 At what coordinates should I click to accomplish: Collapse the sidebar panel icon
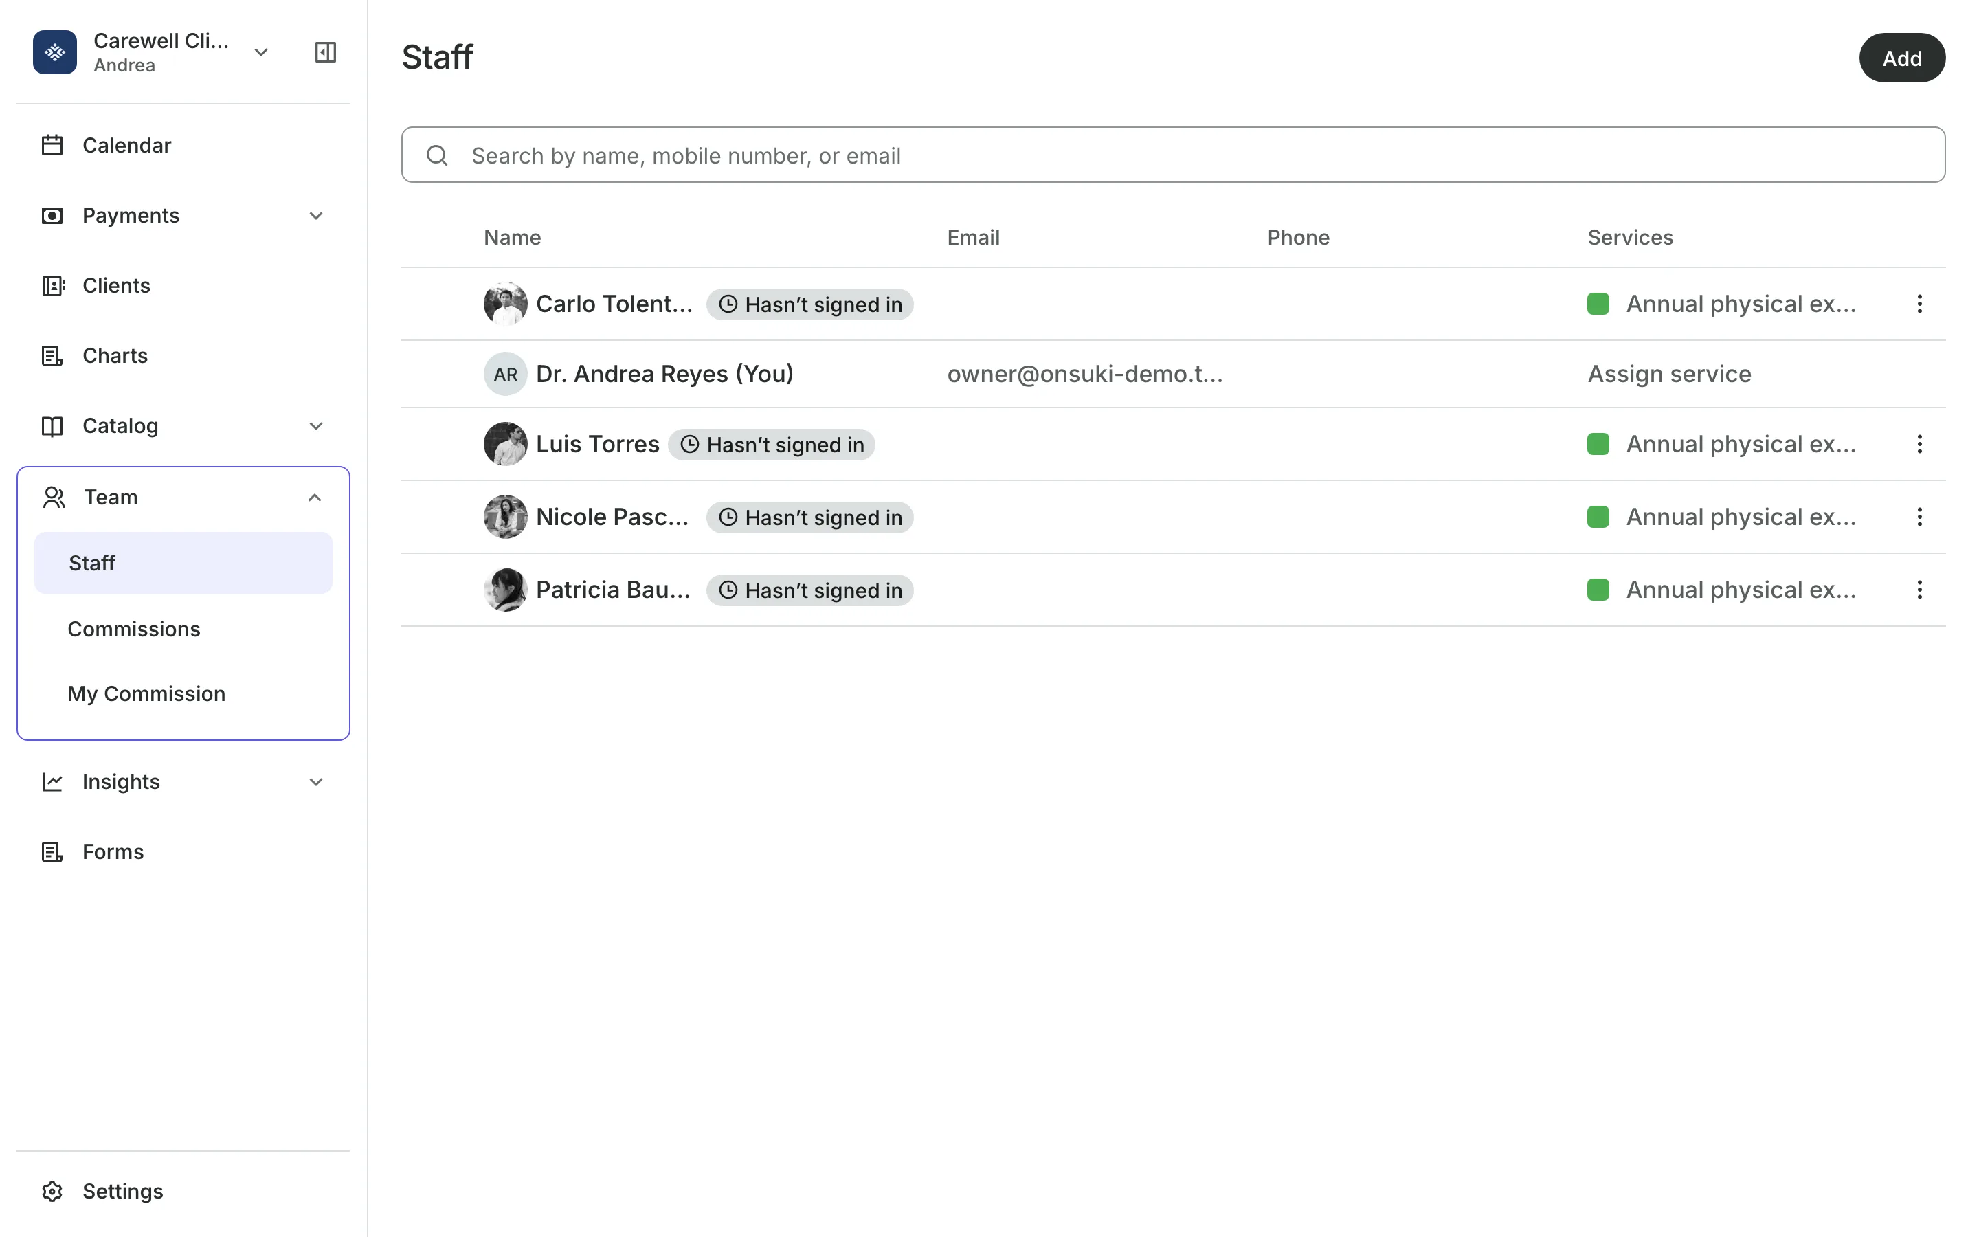326,52
